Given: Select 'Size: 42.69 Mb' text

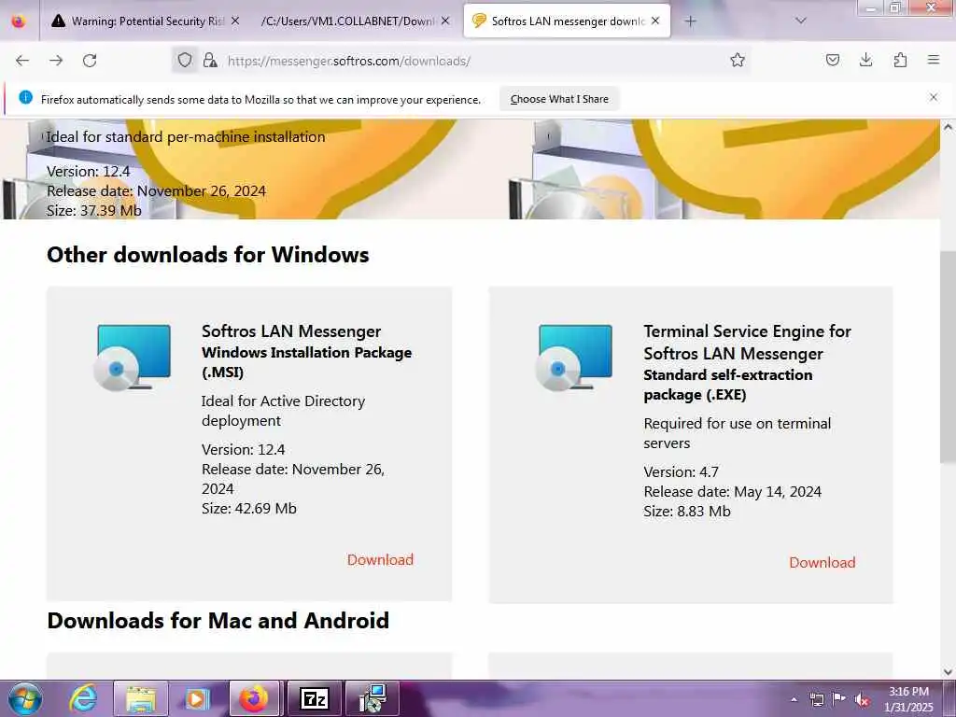Looking at the screenshot, I should click(x=248, y=509).
